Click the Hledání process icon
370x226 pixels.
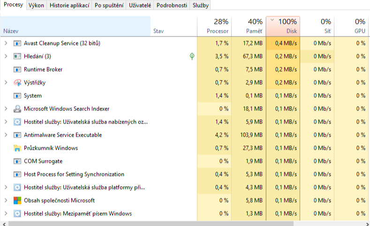click(17, 56)
